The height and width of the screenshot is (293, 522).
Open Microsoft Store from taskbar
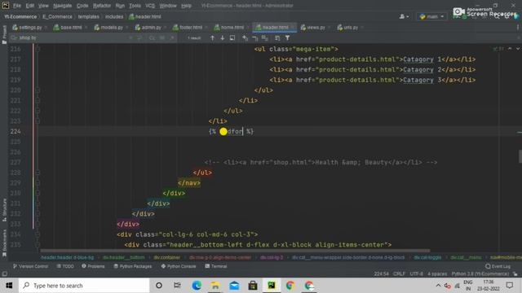pos(253,286)
